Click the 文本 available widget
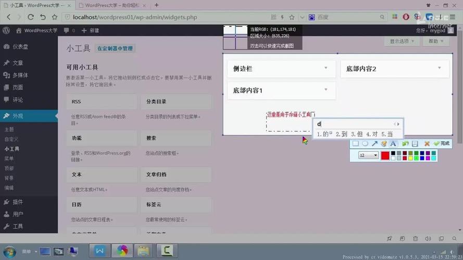The width and height of the screenshot is (463, 260). 102,175
